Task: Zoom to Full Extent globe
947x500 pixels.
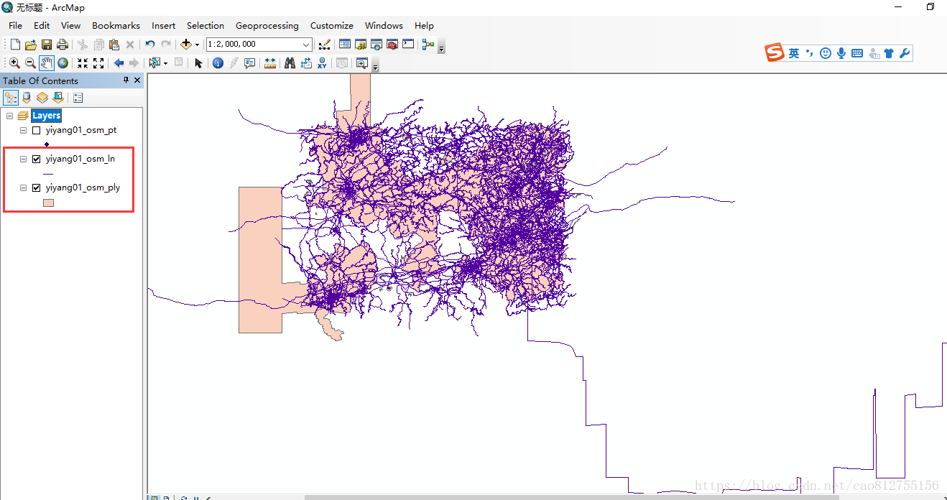Action: point(63,63)
